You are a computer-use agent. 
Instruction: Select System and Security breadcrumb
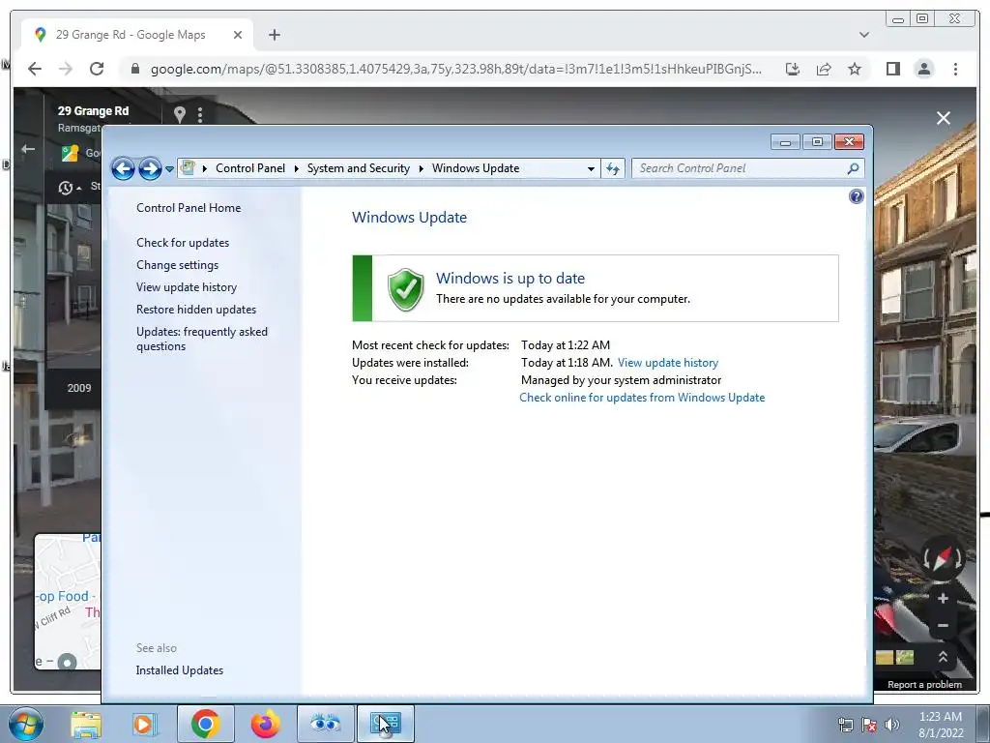[358, 168]
